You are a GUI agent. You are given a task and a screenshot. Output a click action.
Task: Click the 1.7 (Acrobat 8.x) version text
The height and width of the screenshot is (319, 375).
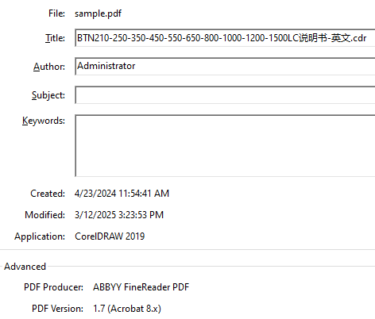pyautogui.click(x=127, y=309)
